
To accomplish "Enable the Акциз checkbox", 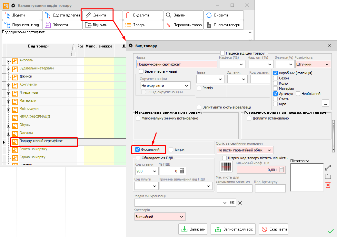I will pyautogui.click(x=171, y=150).
